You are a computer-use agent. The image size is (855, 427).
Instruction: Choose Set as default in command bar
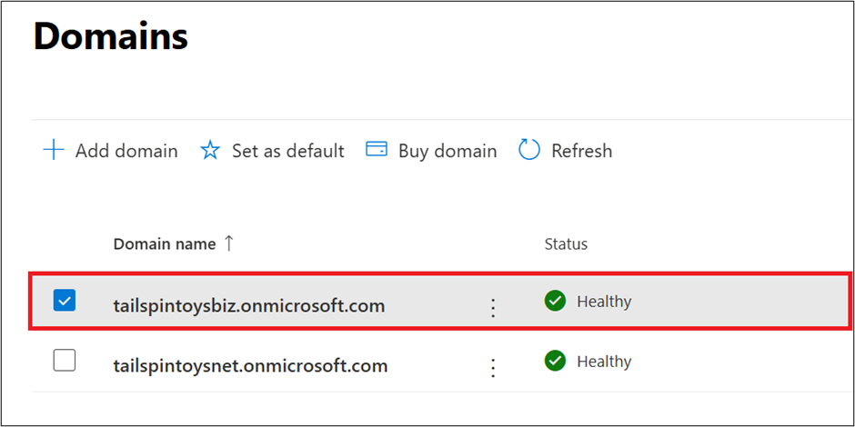coord(287,151)
